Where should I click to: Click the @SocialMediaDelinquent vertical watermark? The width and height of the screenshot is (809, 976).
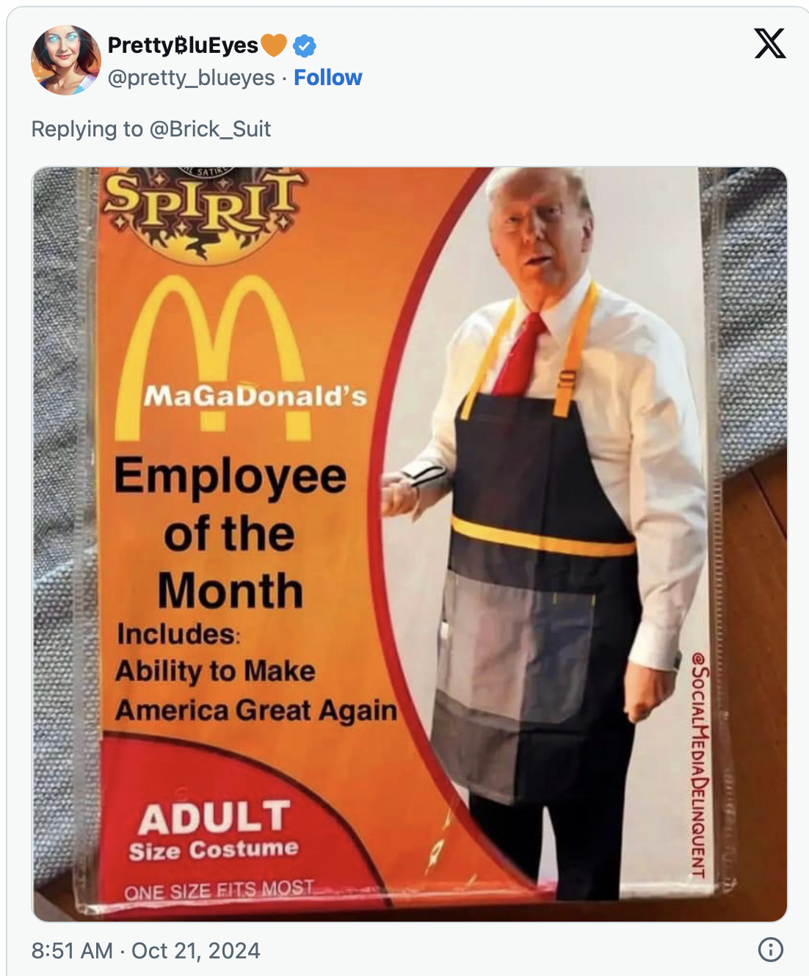(700, 763)
